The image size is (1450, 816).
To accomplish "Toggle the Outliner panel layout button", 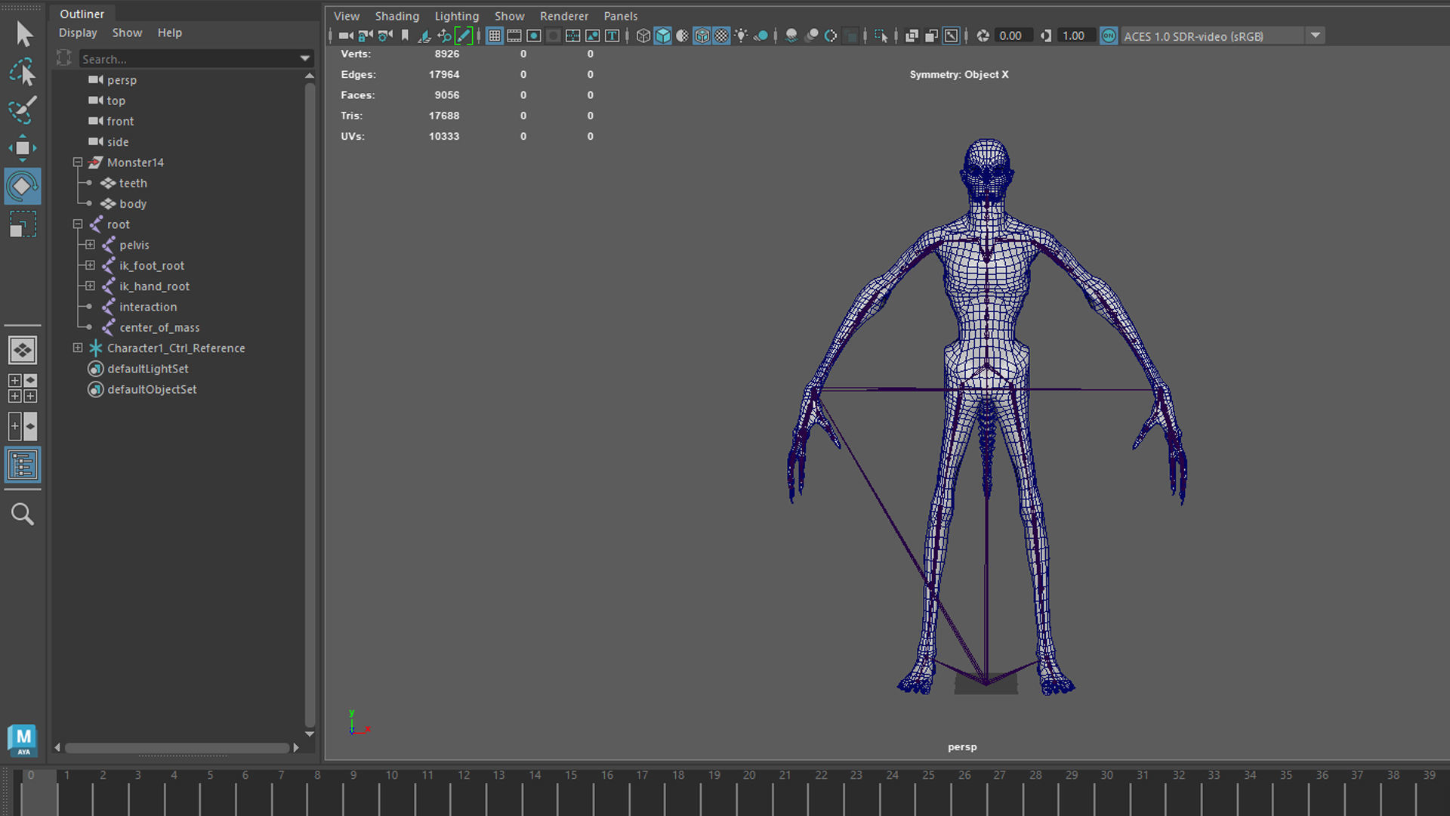I will click(x=23, y=465).
